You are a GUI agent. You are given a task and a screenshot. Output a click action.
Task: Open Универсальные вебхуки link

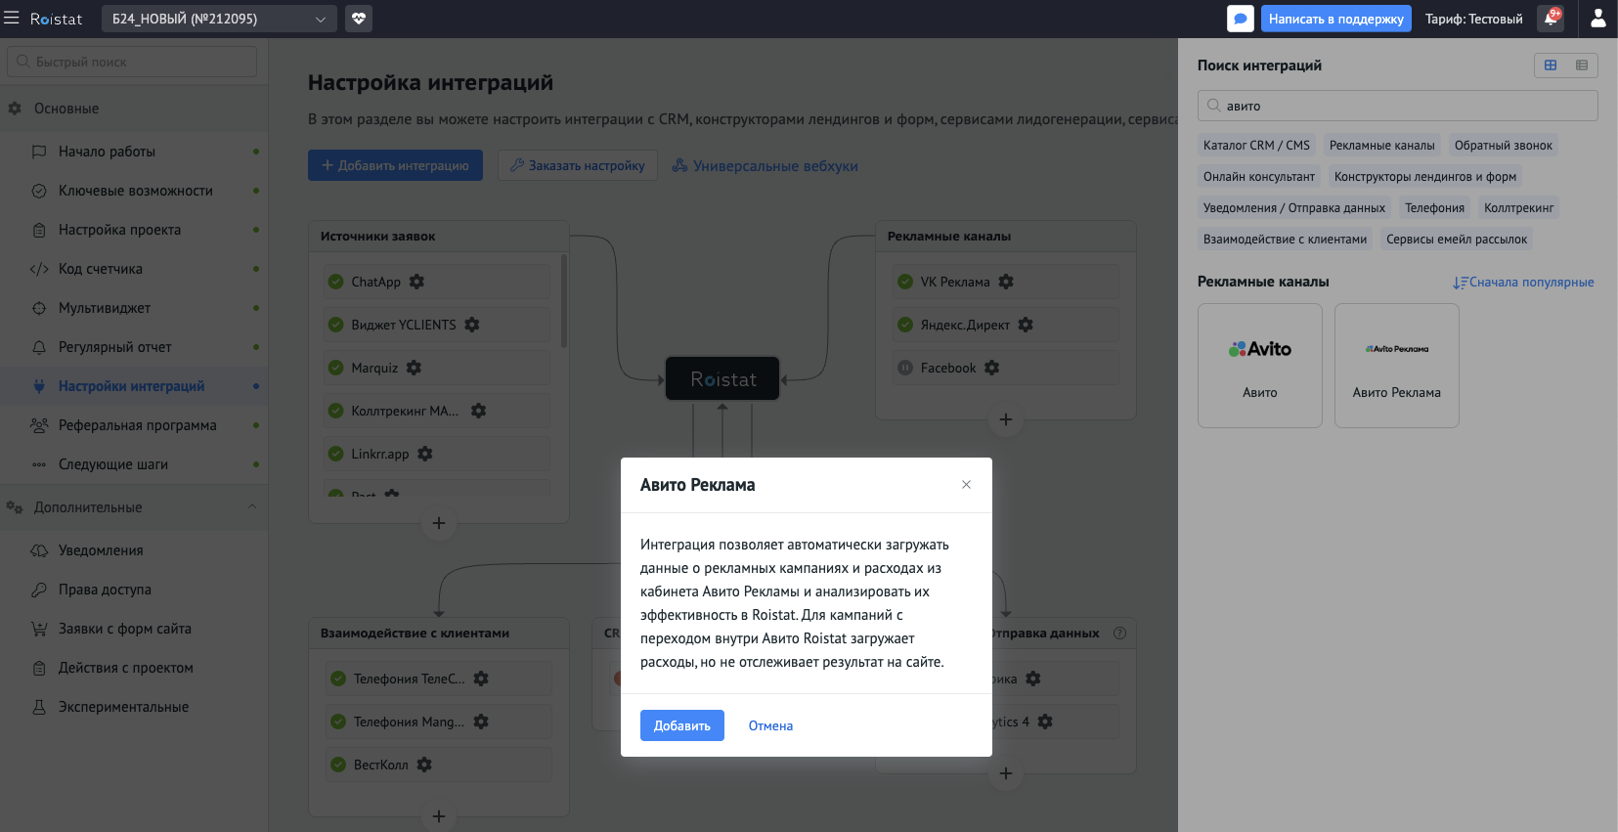765,166
